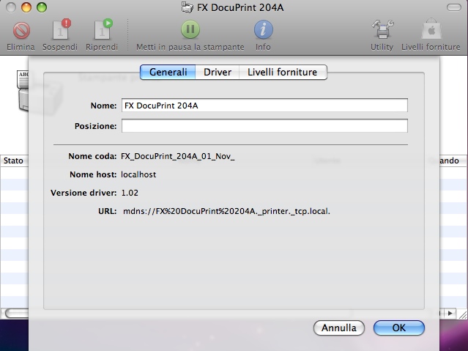The width and height of the screenshot is (468, 351).
Task: Click the empty Posizione field
Action: pyautogui.click(x=264, y=126)
